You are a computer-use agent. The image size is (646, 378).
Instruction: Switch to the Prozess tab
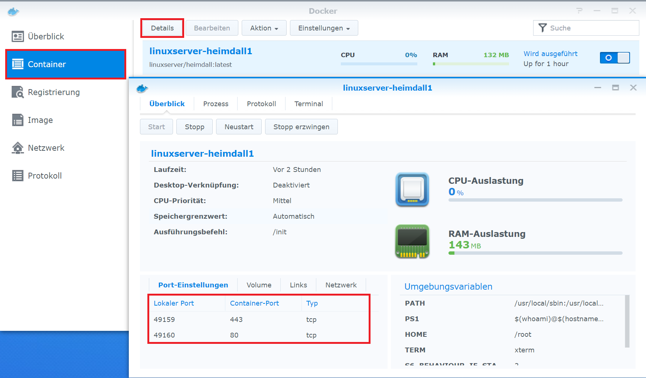(215, 104)
